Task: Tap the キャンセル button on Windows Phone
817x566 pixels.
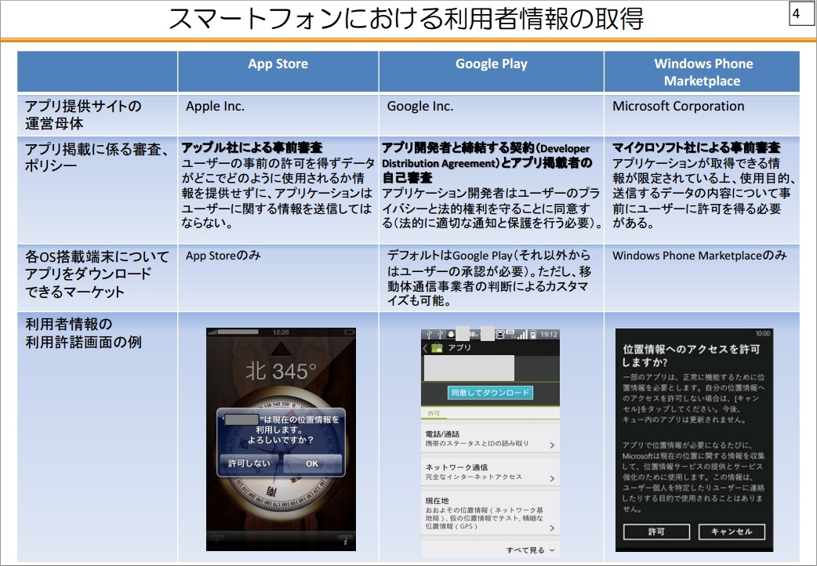Action: click(731, 532)
